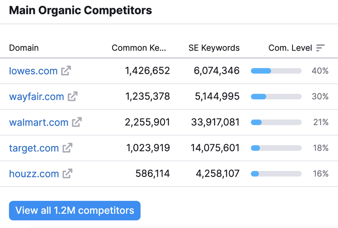This screenshot has width=338, height=228.
Task: Click the walmart.com domain link
Action: pos(39,122)
